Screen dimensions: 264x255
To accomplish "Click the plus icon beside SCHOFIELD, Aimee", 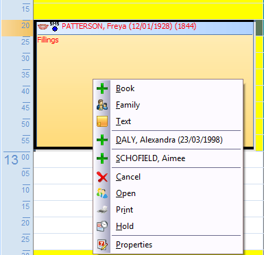I will click(102, 158).
